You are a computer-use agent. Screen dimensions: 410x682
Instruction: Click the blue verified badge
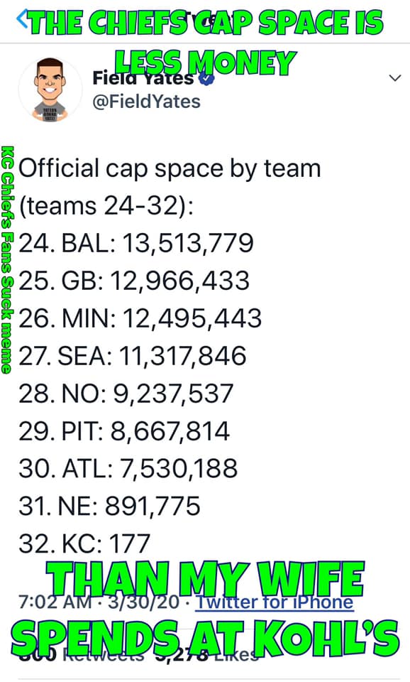[206, 79]
